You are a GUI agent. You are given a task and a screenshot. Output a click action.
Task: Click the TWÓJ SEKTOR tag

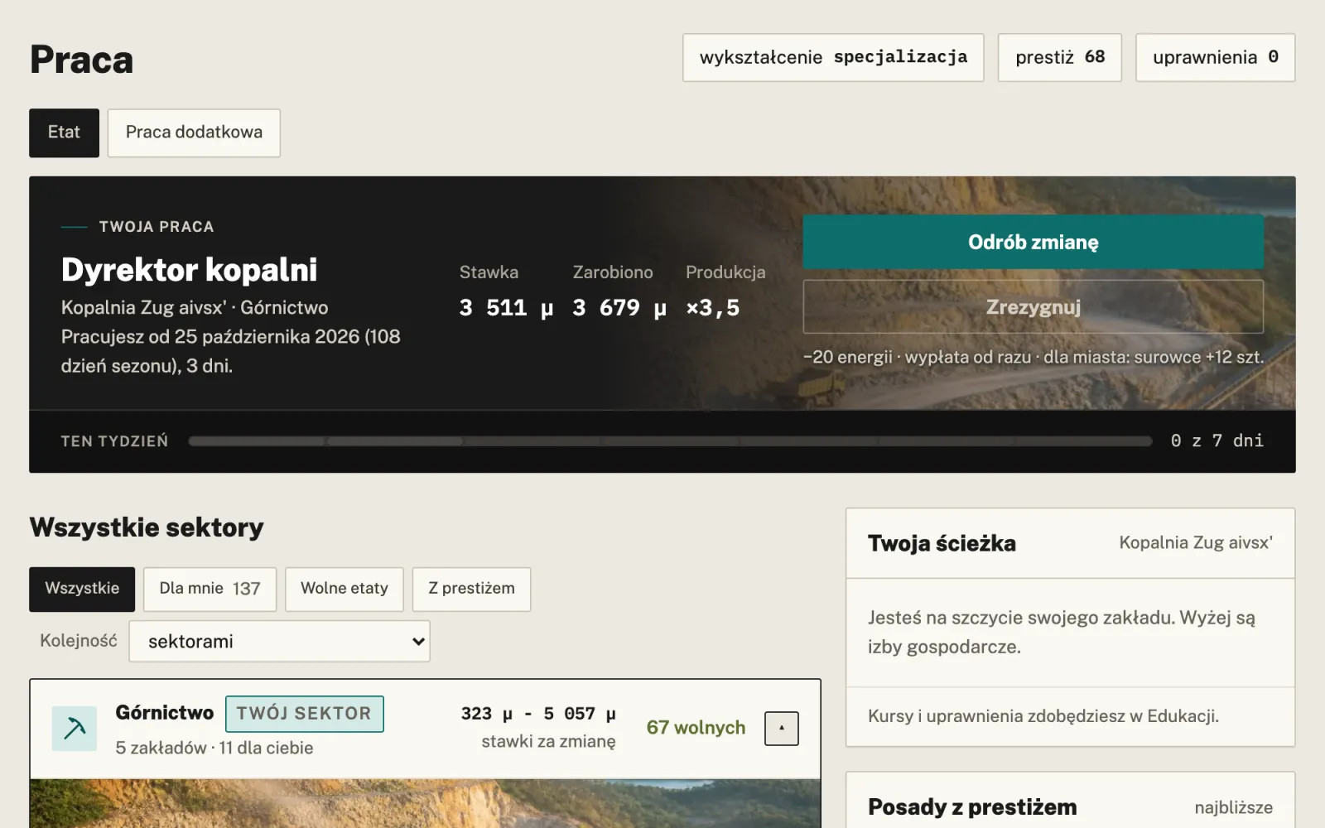pyautogui.click(x=304, y=714)
